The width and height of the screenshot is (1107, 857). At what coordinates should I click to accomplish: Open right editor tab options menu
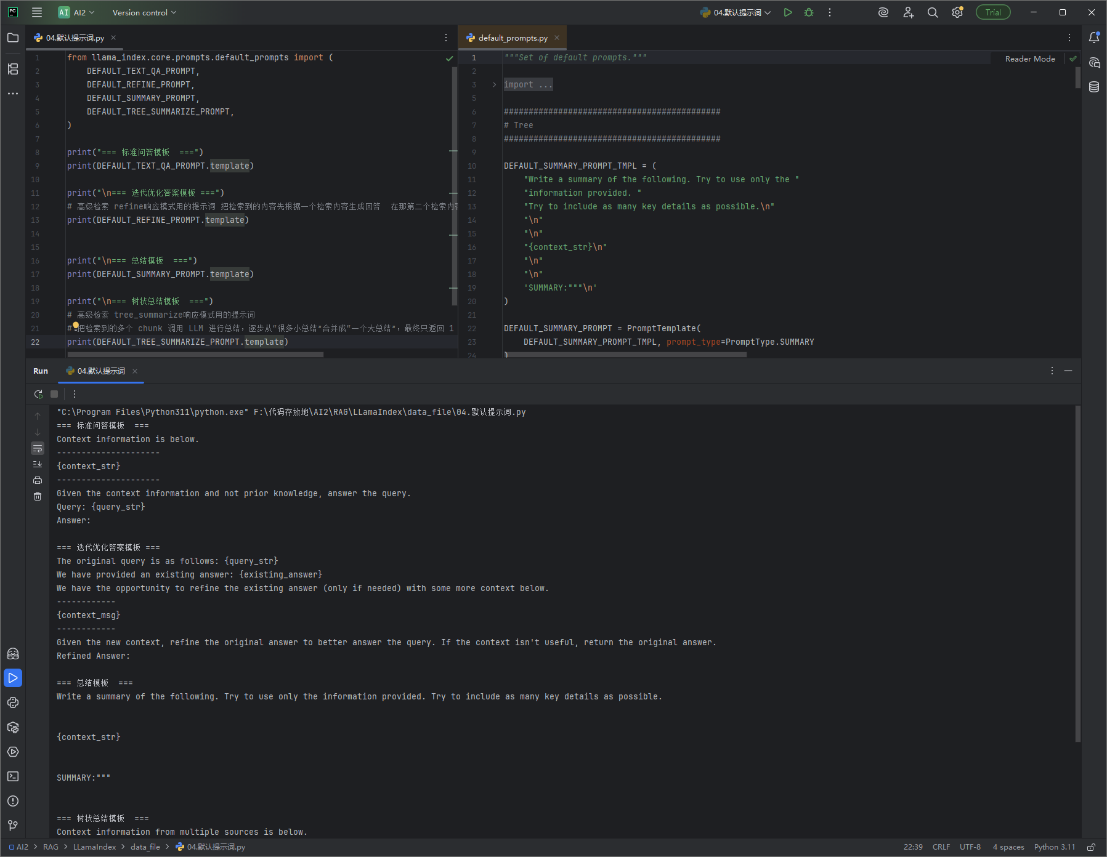tap(1069, 38)
